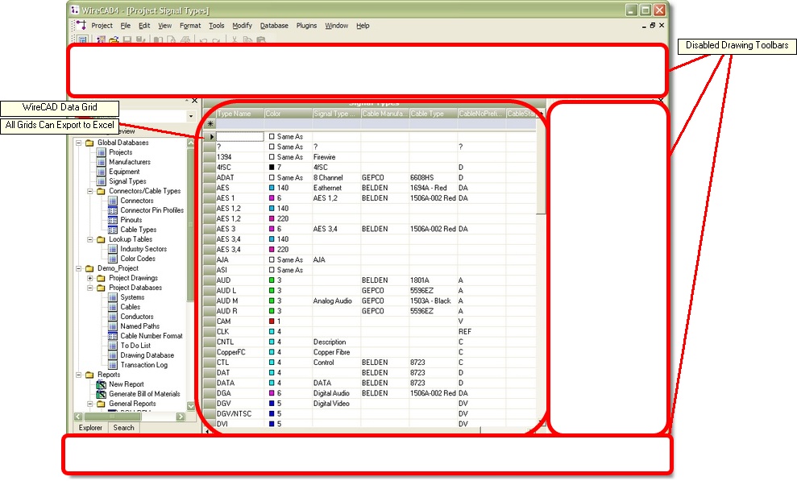Click the magenta swatch in AES 1 row
This screenshot has height=481, width=797.
(x=272, y=198)
